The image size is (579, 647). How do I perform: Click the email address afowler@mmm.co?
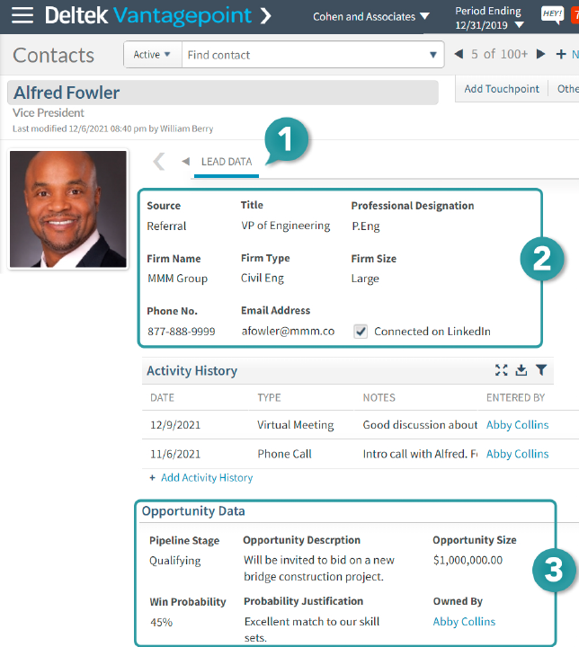pos(288,331)
